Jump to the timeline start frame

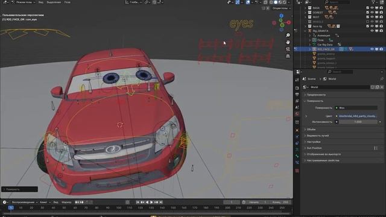coord(138,203)
